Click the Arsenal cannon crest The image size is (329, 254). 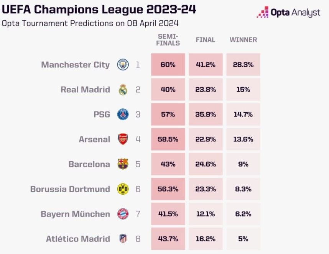pos(123,139)
